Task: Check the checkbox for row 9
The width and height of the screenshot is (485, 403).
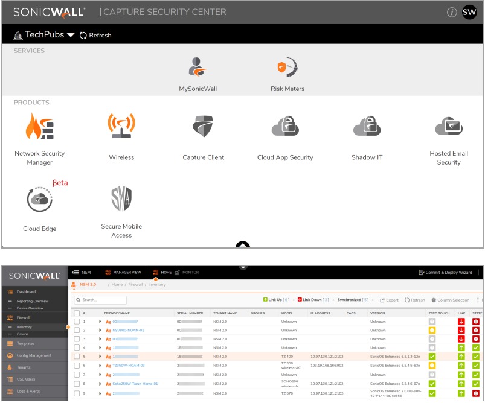Action: (77, 393)
